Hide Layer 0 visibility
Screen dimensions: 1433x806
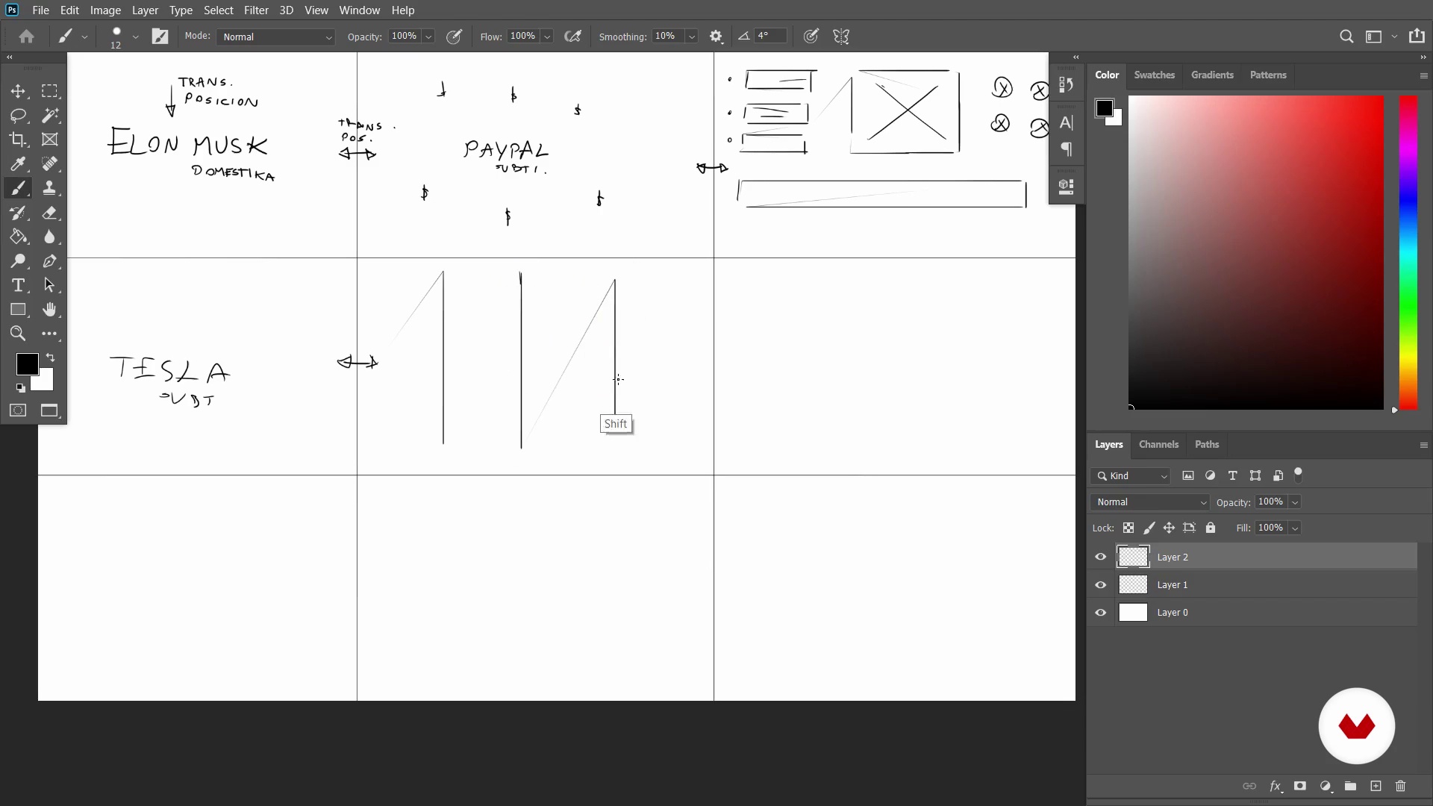click(1100, 613)
